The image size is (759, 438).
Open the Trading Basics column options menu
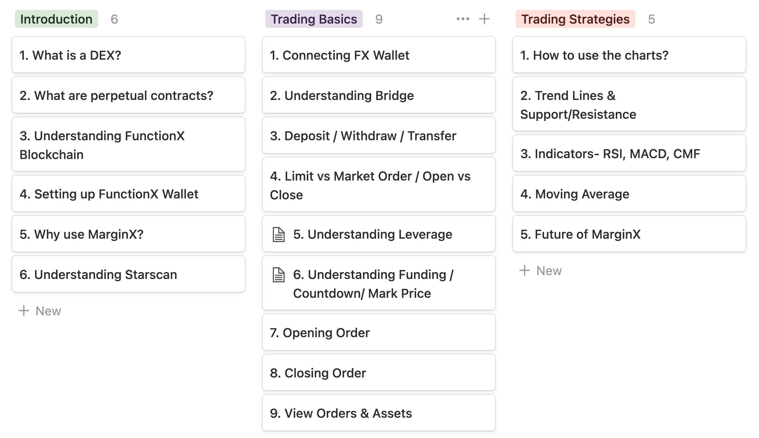click(463, 19)
